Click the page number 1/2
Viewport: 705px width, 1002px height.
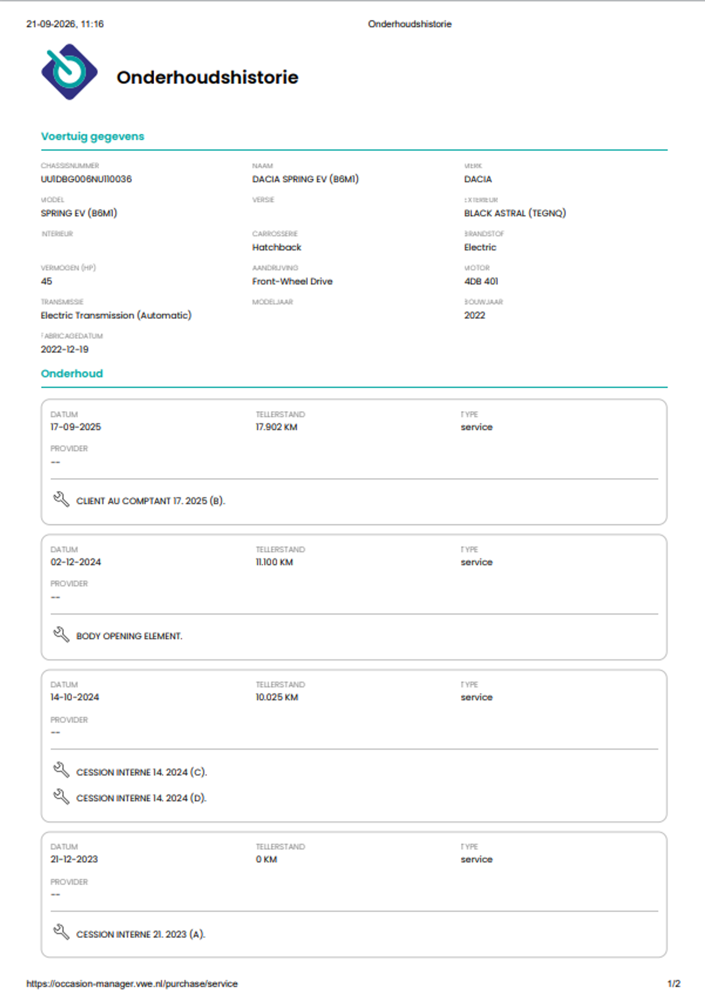674,984
